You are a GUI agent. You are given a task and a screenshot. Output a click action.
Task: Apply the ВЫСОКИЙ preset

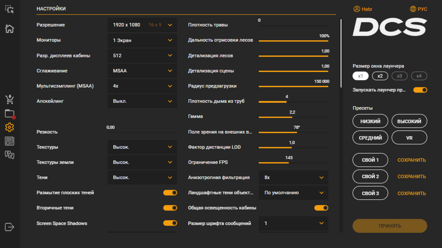(x=409, y=121)
